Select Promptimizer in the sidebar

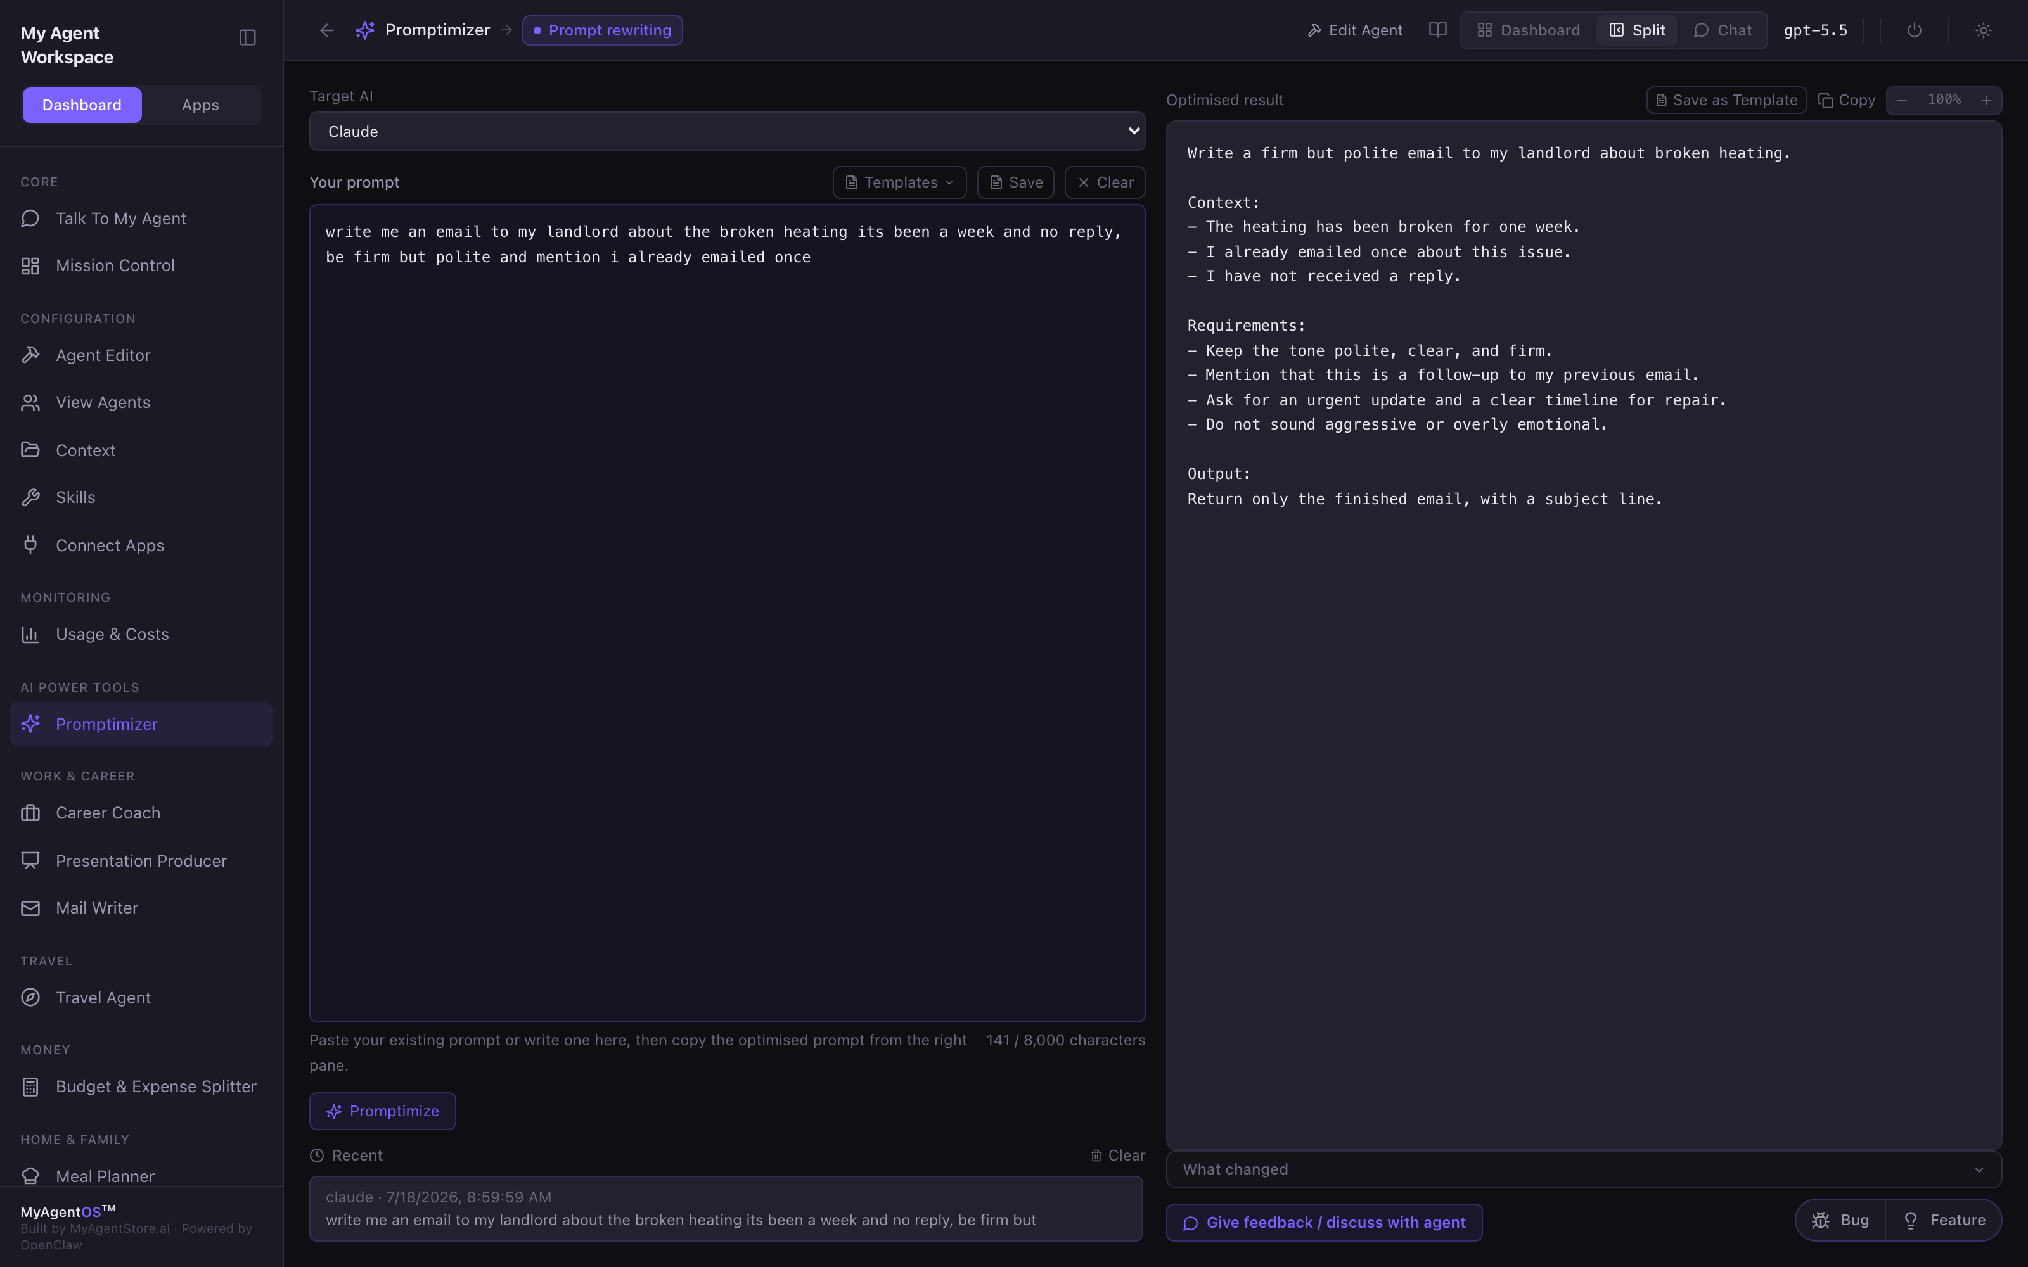click(x=141, y=724)
